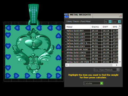The width and height of the screenshot is (128, 96).
Task: Click the table scroll down arrow
Action: [x=120, y=62]
